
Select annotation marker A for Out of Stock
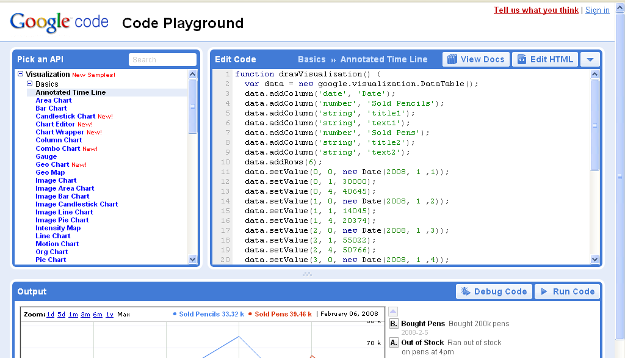pyautogui.click(x=394, y=343)
